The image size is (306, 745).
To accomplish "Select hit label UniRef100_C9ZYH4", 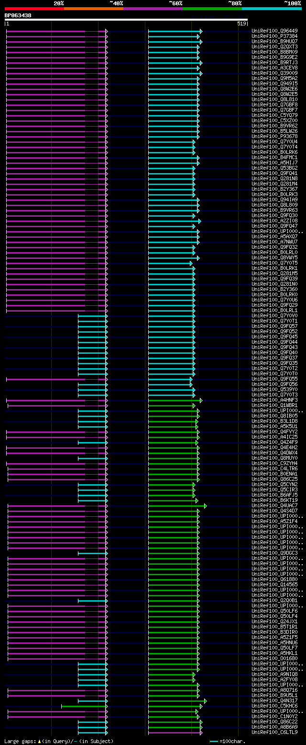I will (274, 464).
